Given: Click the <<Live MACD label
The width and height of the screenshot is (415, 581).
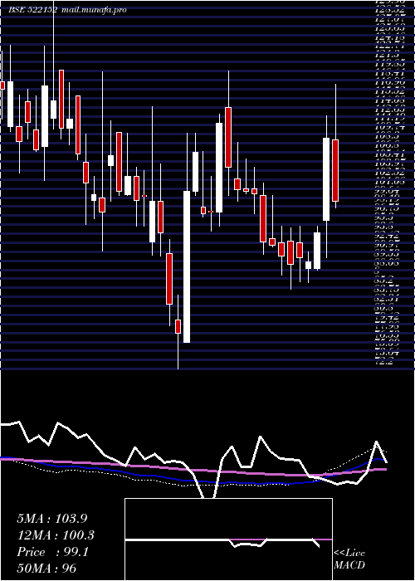Looking at the screenshot, I should click(x=349, y=559).
